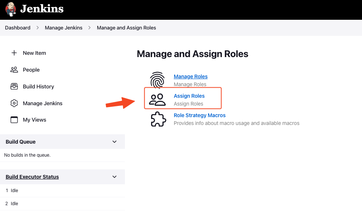The height and width of the screenshot is (213, 362).
Task: Open the Role Strategy Macros link
Action: click(199, 115)
